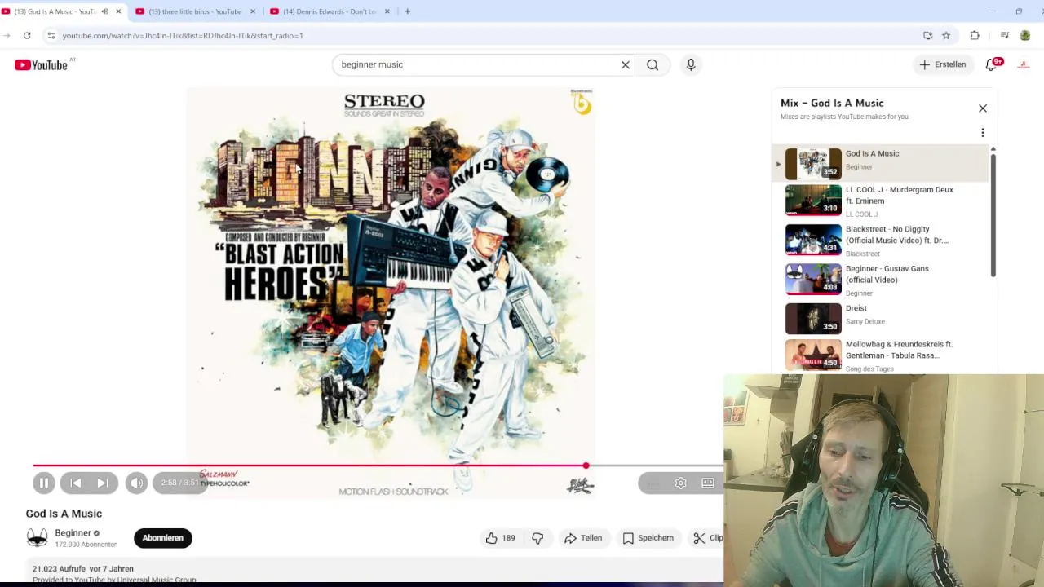Seek using the red progress bar handle

[x=586, y=466]
